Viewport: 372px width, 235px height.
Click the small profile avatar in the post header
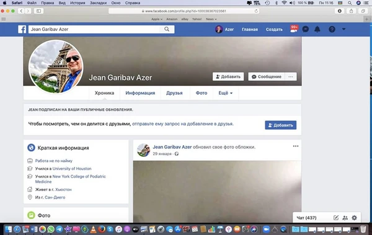coord(144,150)
